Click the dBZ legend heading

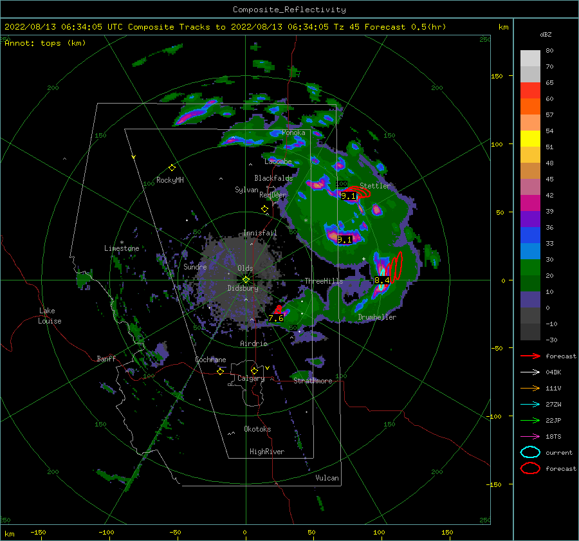[546, 35]
